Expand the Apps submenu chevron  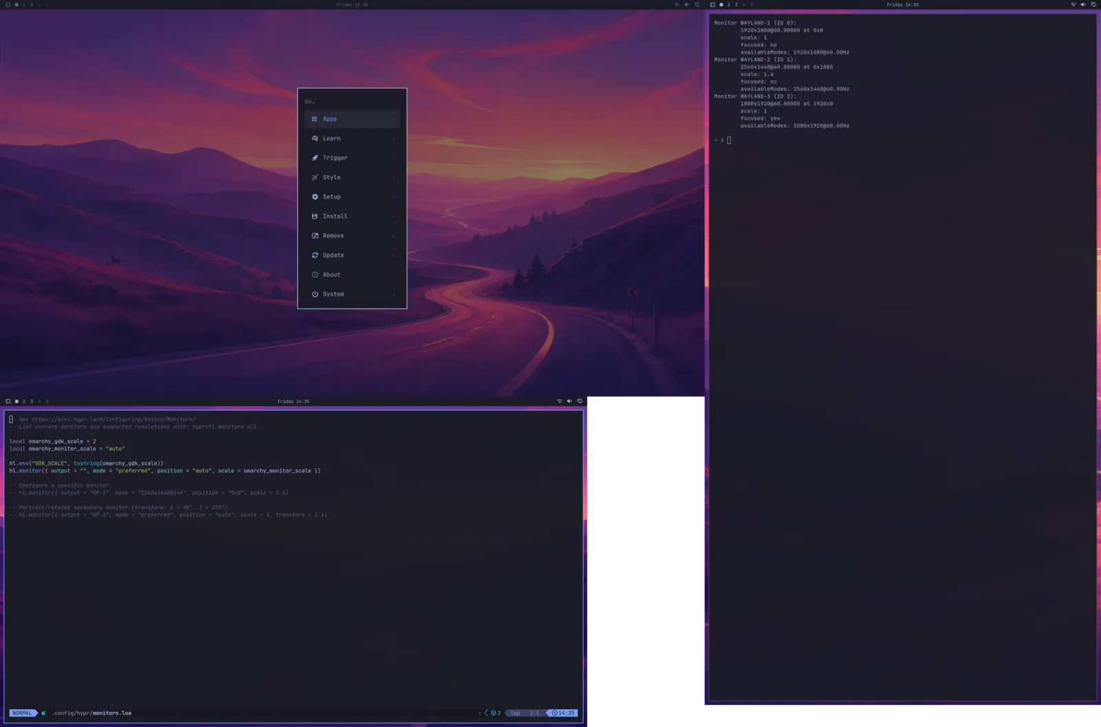pos(394,119)
